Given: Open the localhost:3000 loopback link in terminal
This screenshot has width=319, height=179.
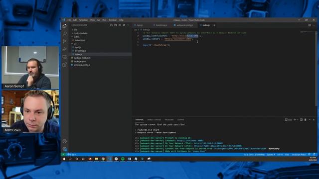Looking at the screenshot, I should 190,140.
